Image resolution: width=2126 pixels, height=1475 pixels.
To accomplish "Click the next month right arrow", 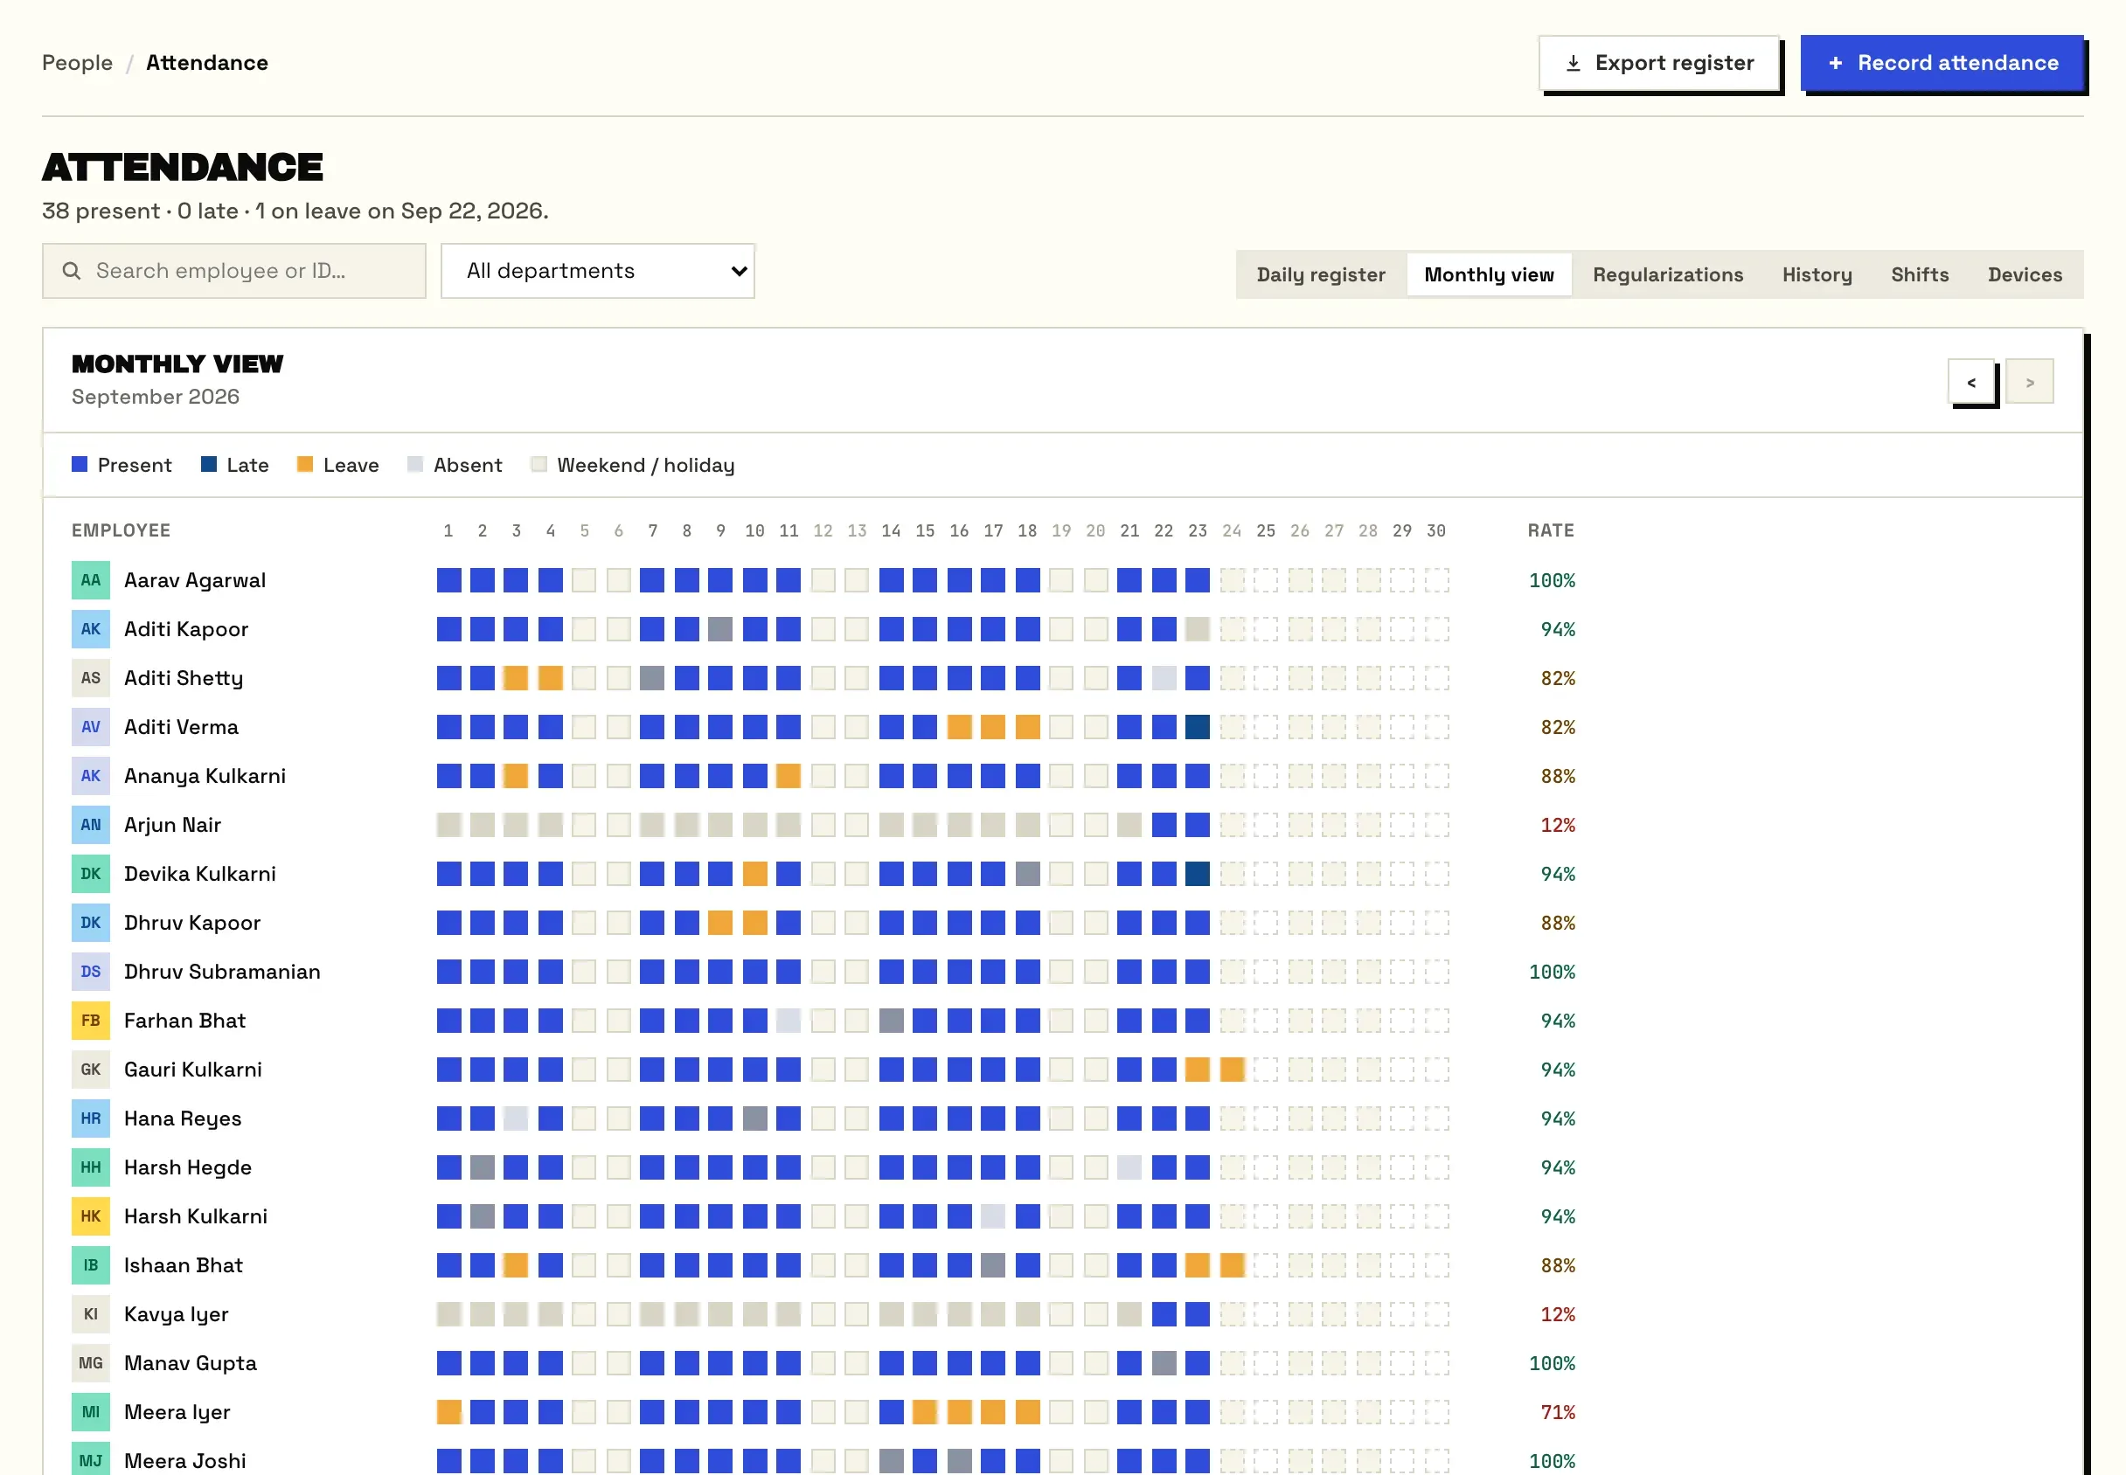I will pyautogui.click(x=2030, y=382).
